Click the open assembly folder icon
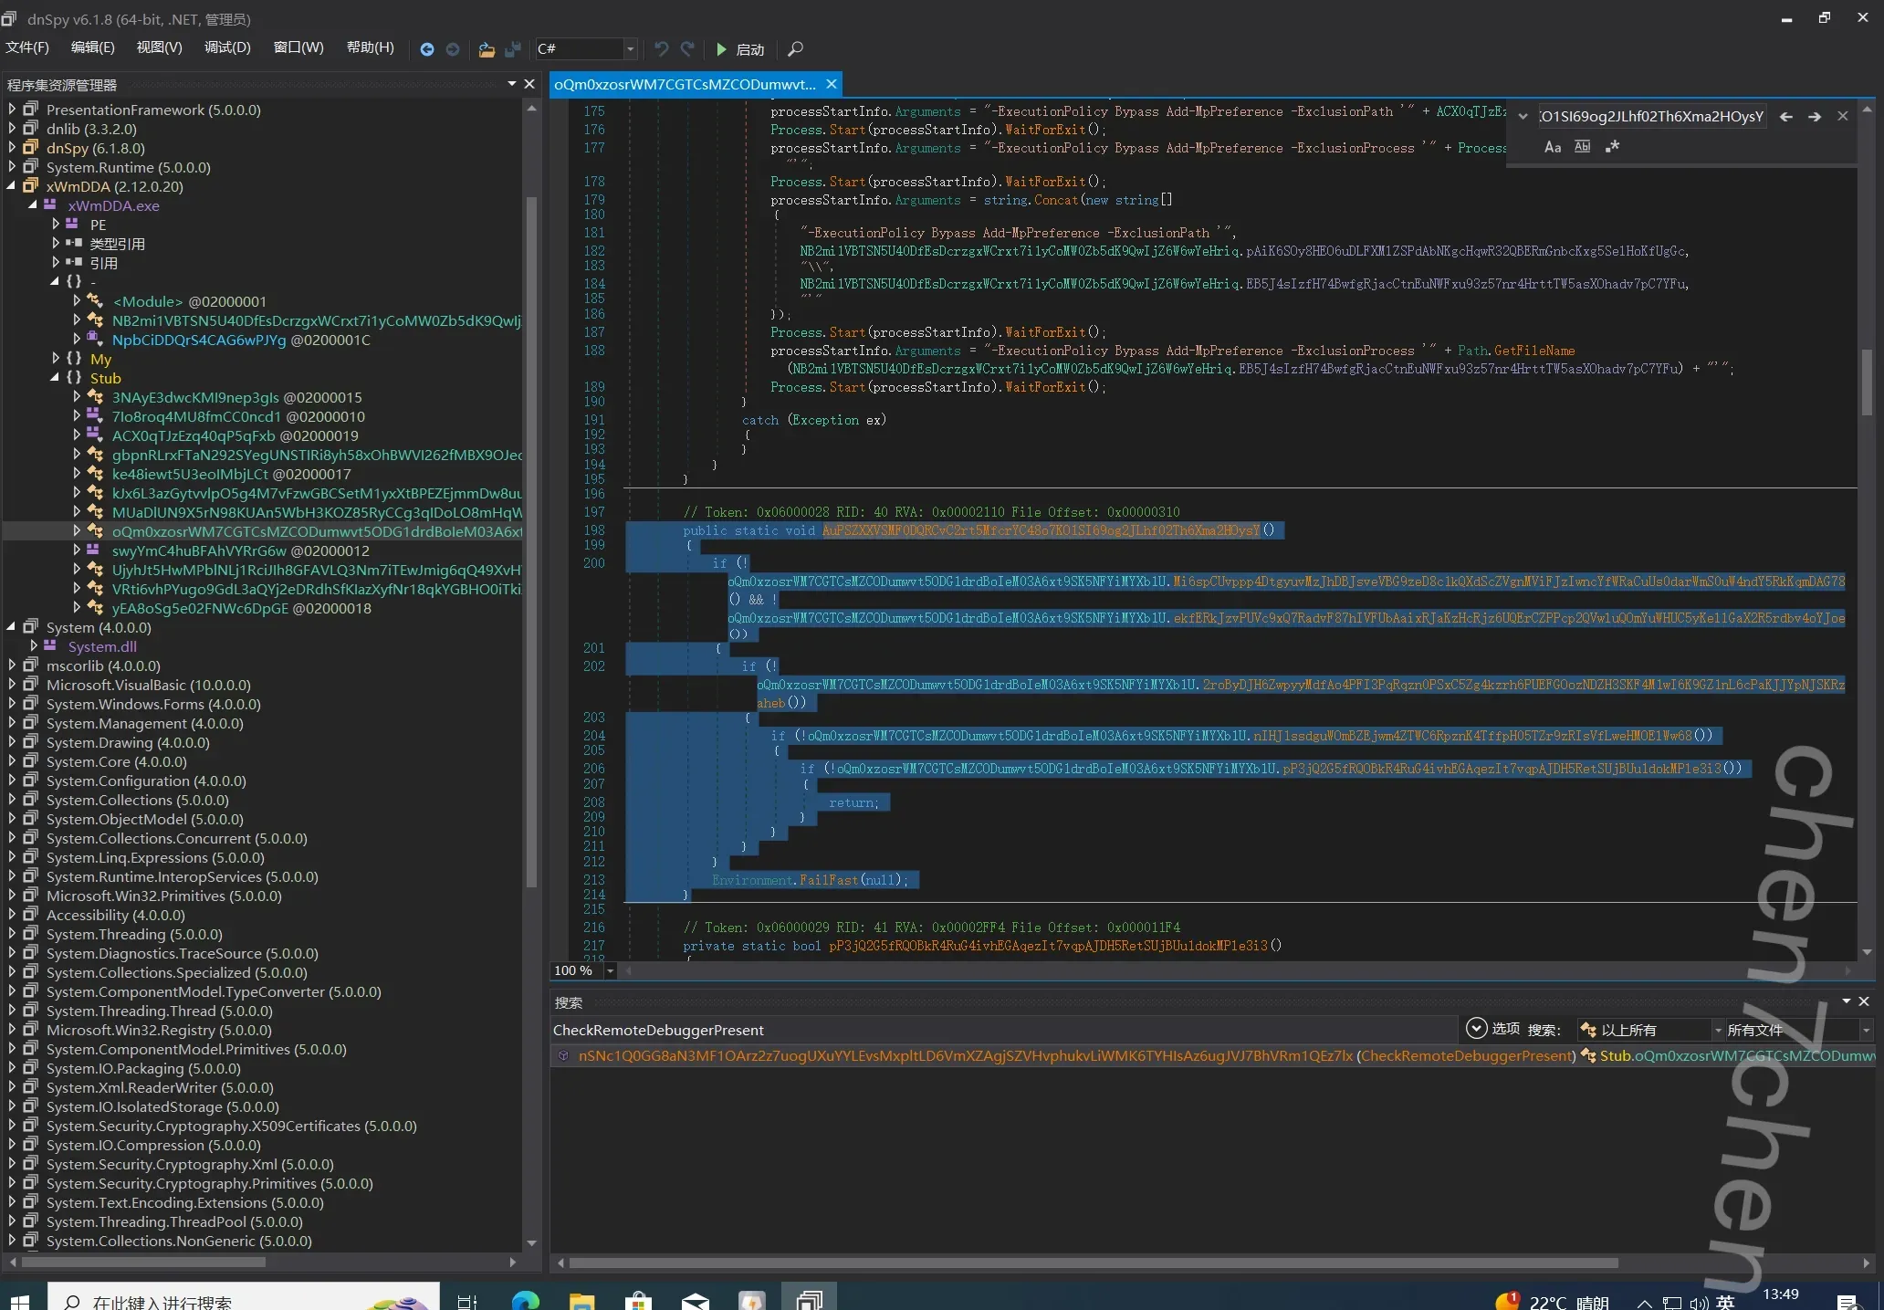Image resolution: width=1884 pixels, height=1310 pixels. [487, 49]
